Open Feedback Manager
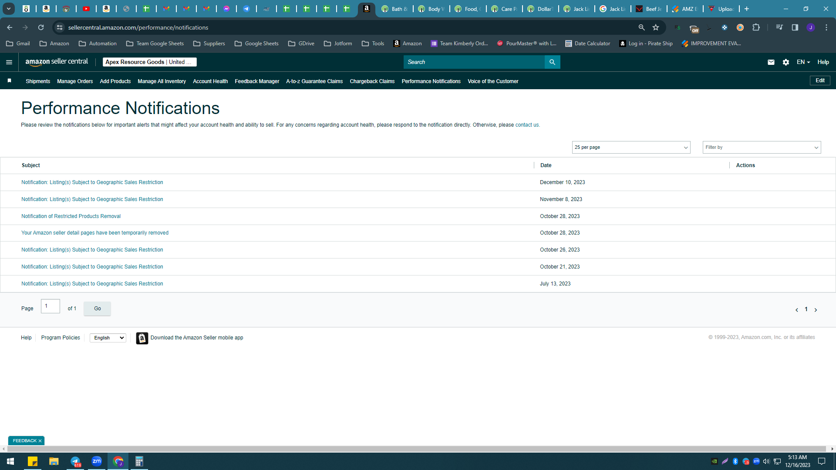Viewport: 836px width, 470px height. (x=257, y=81)
